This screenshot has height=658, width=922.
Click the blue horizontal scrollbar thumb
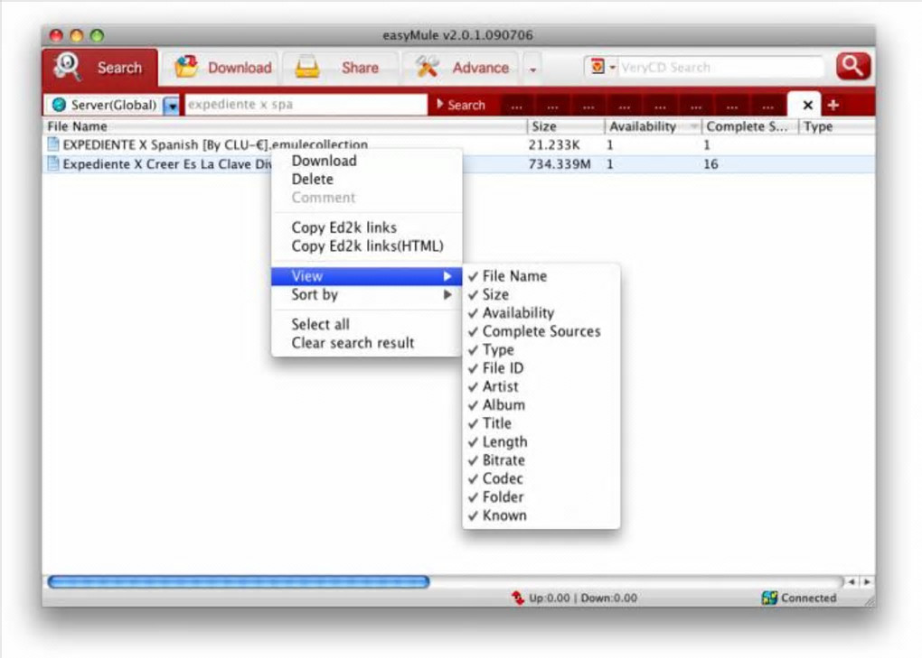[x=239, y=581]
